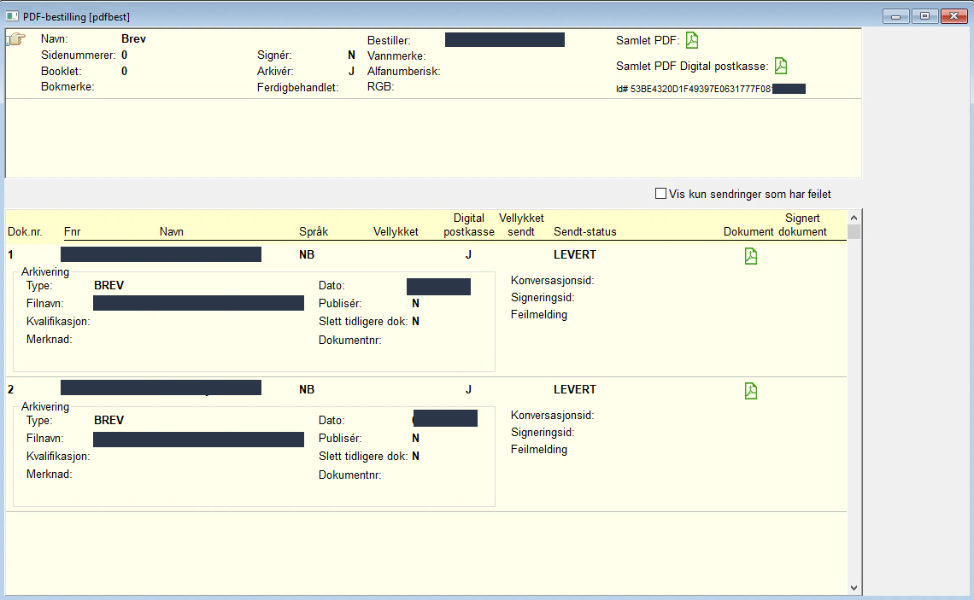
Task: Click the Id# 53BE4320D1F49397E0631777F08 text
Action: coord(693,89)
